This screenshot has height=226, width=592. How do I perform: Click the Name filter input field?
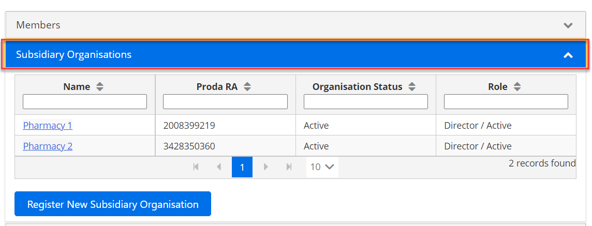(85, 101)
